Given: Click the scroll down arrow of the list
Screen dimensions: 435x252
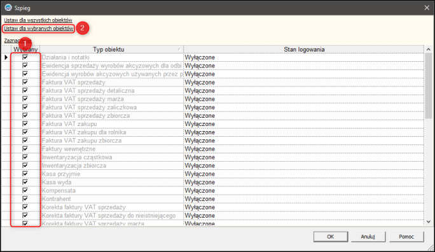Looking at the screenshot, I should (x=429, y=221).
